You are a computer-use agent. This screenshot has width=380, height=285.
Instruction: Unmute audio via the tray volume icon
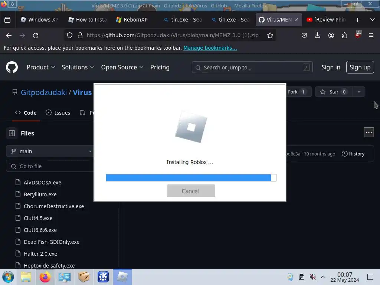(x=312, y=277)
